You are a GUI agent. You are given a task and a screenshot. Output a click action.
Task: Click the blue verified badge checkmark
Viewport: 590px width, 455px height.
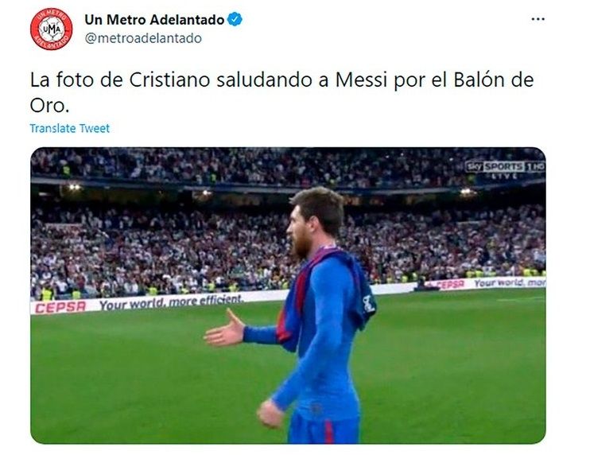235,19
